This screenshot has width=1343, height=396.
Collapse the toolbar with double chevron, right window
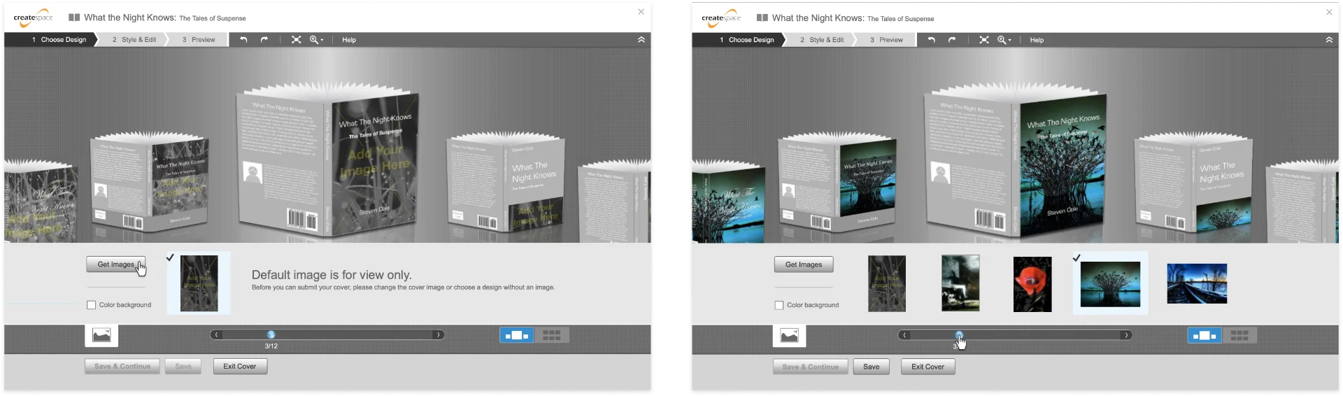click(1329, 40)
